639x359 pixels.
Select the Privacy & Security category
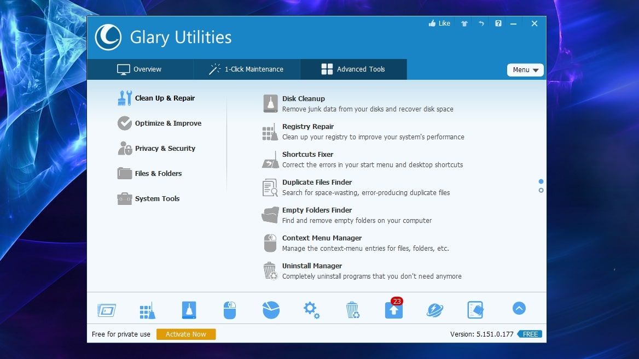[165, 148]
